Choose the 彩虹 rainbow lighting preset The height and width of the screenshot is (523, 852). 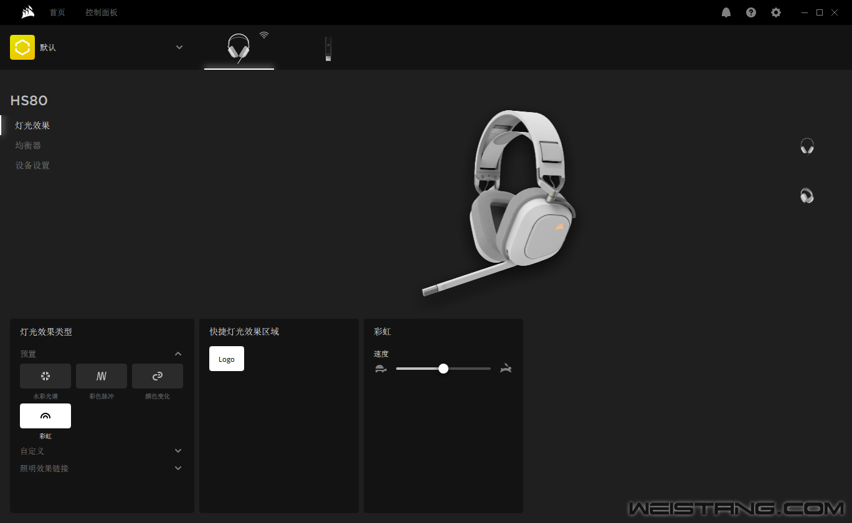point(45,416)
